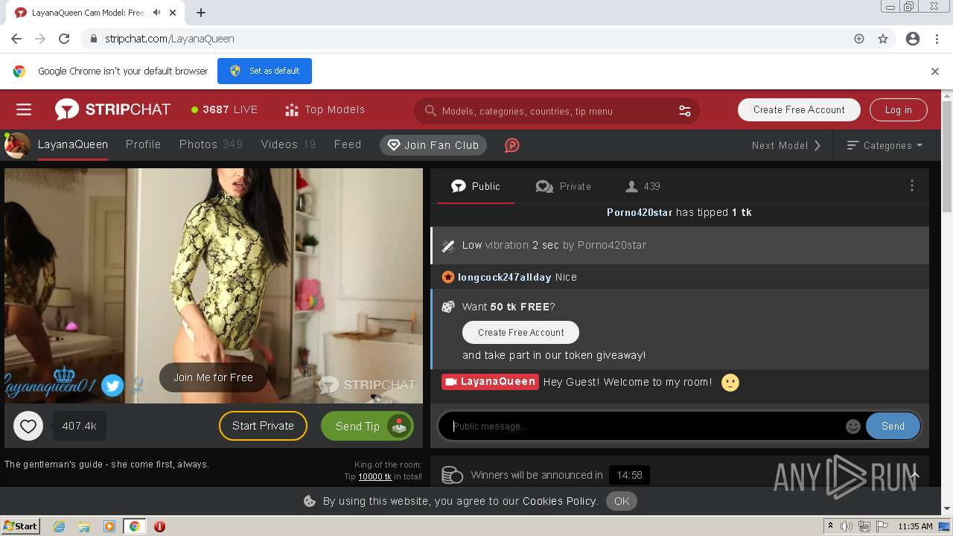Screen dimensions: 953x536
Task: Click Porno420star tip message username
Action: pyautogui.click(x=640, y=212)
